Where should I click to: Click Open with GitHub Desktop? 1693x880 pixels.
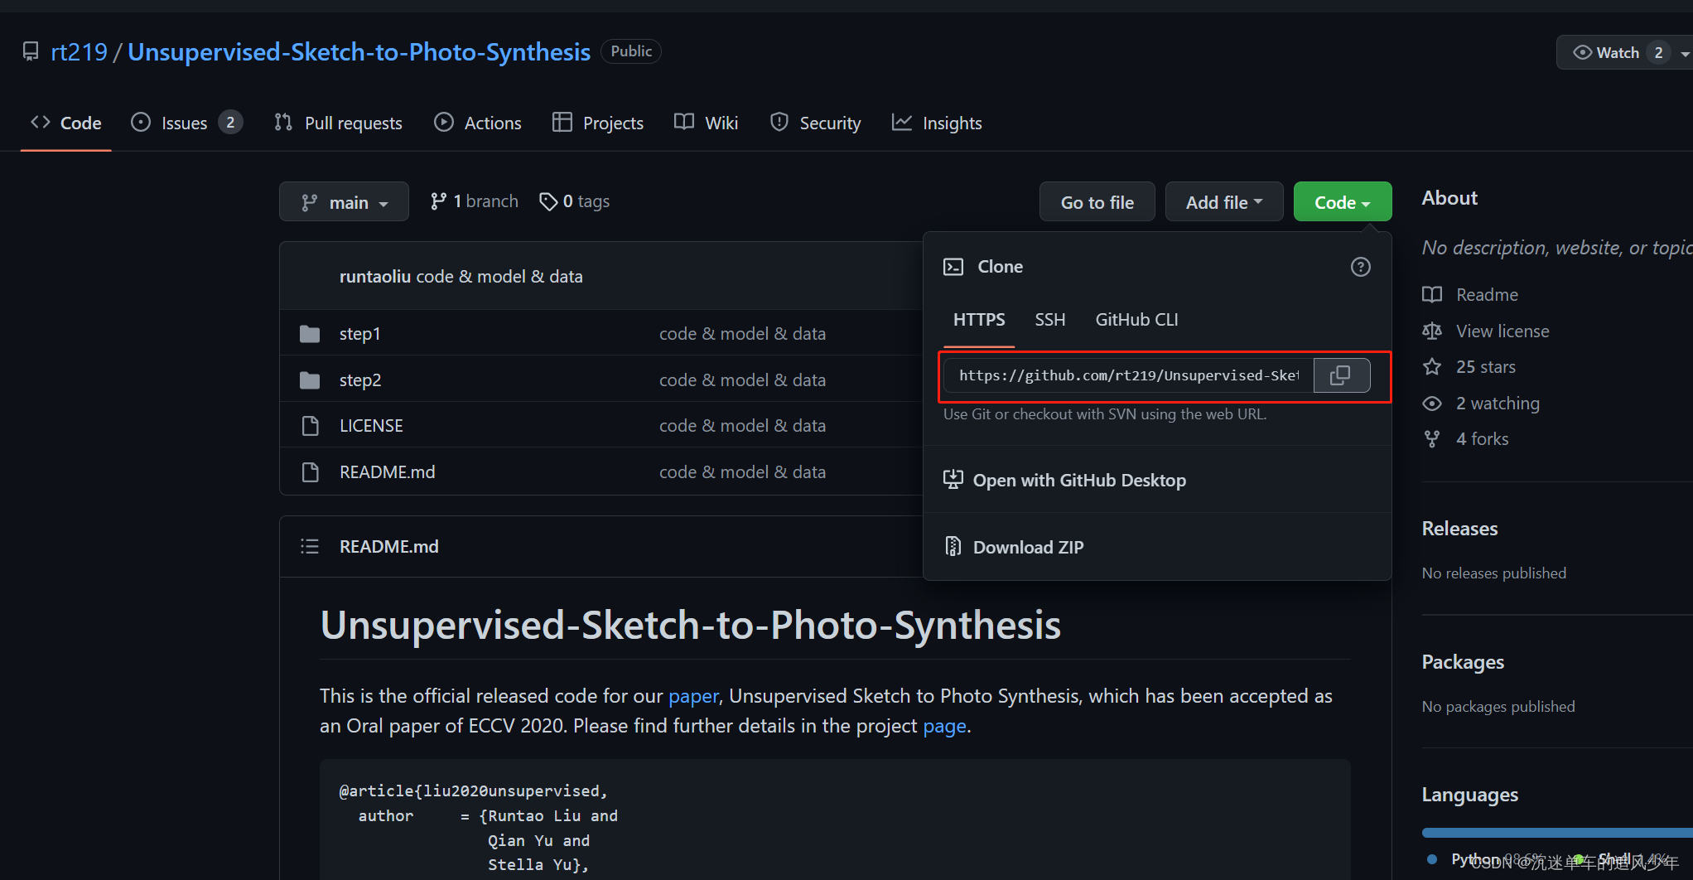click(x=1079, y=481)
